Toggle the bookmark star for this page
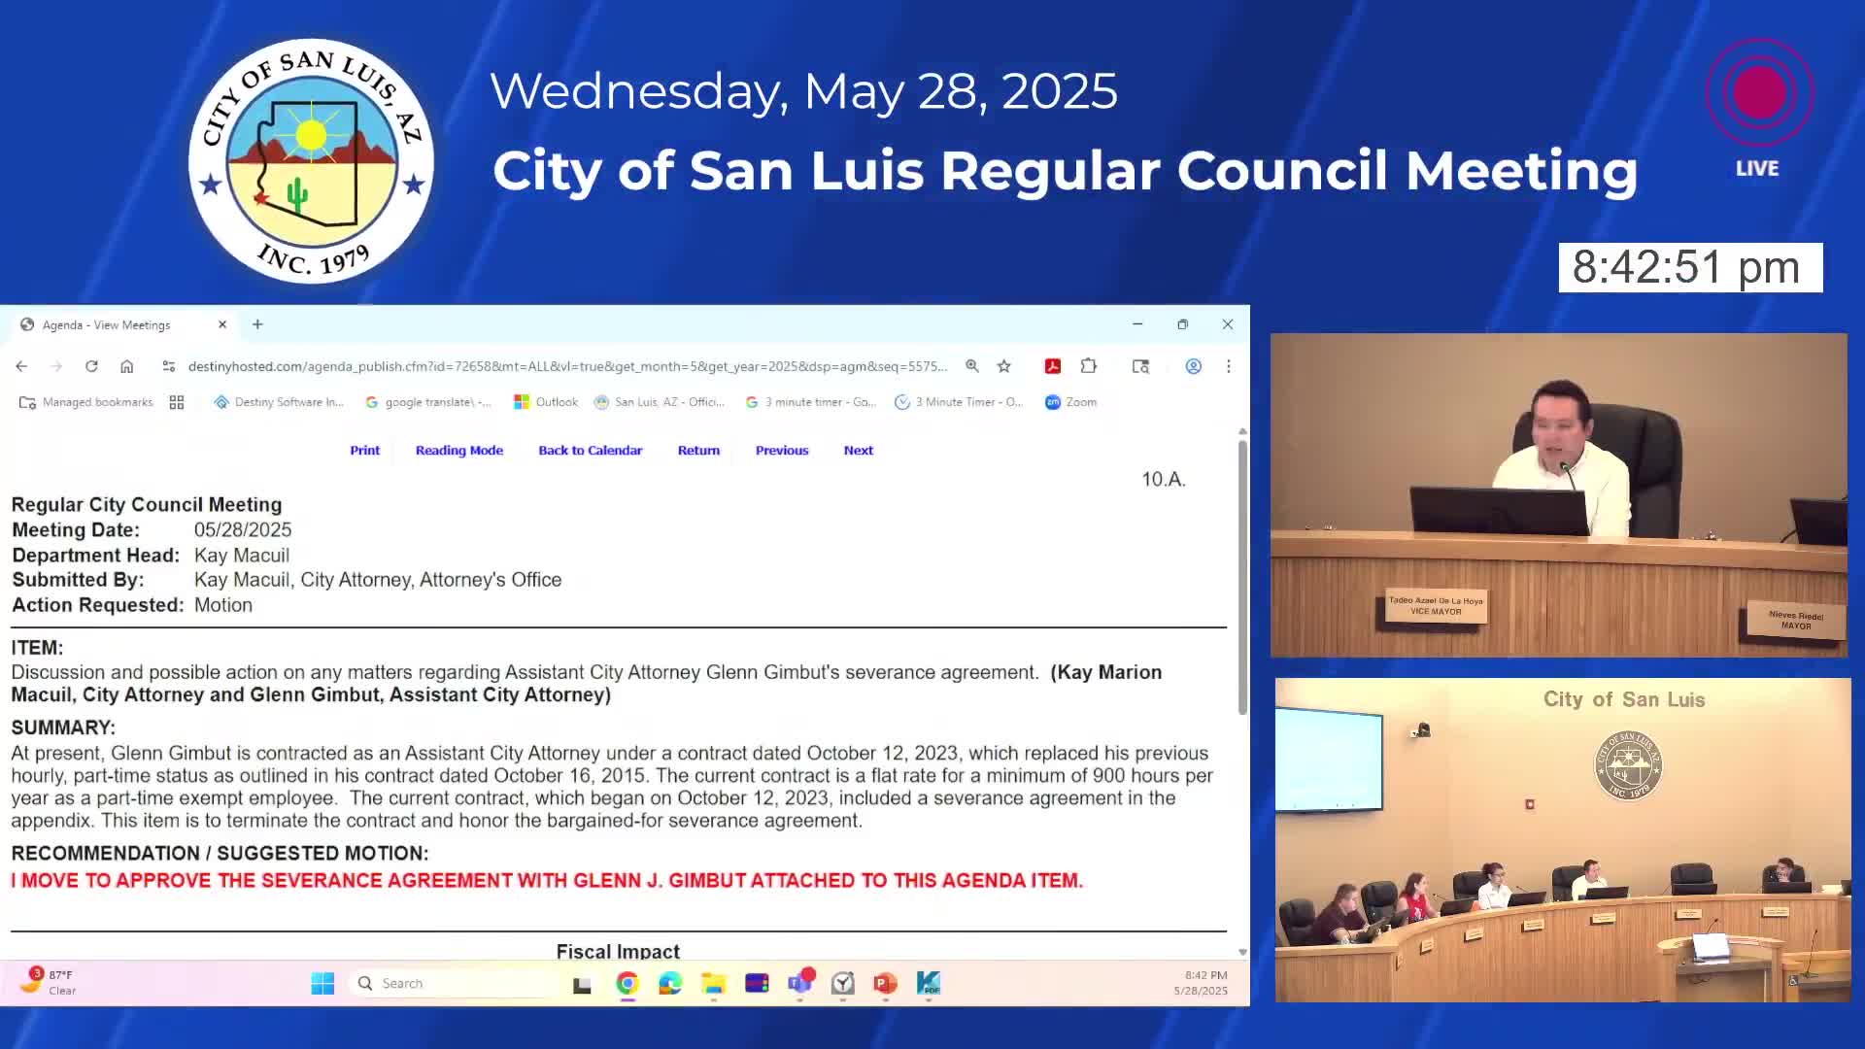The image size is (1865, 1049). [x=1003, y=366]
